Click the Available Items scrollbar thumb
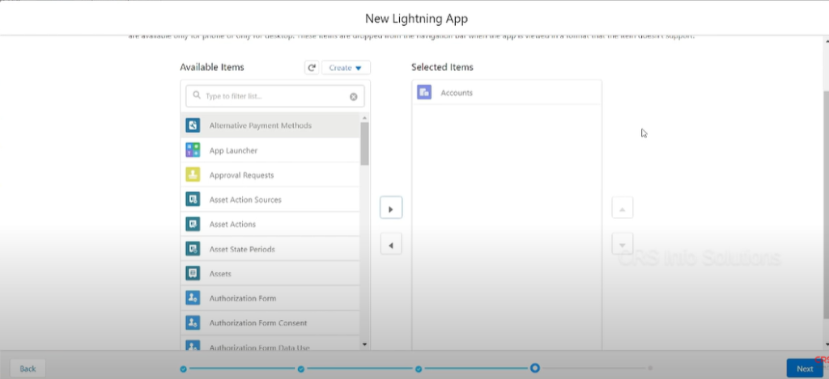This screenshot has width=829, height=379. [x=364, y=143]
